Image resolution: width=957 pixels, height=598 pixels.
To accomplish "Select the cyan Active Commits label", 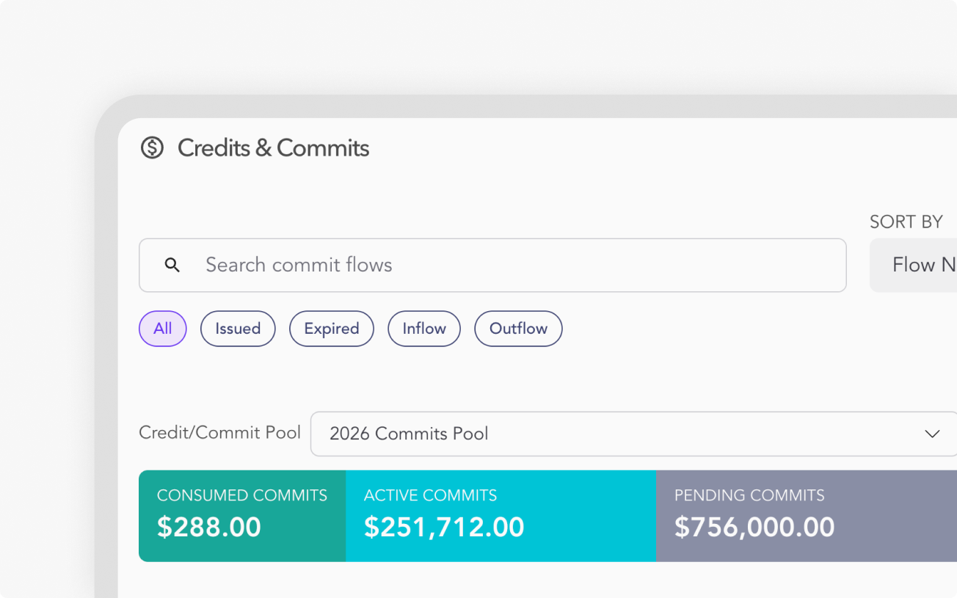I will click(x=430, y=495).
